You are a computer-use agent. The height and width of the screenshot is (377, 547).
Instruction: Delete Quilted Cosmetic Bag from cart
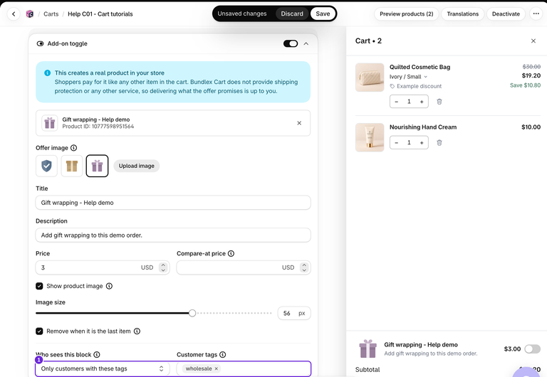pyautogui.click(x=439, y=102)
